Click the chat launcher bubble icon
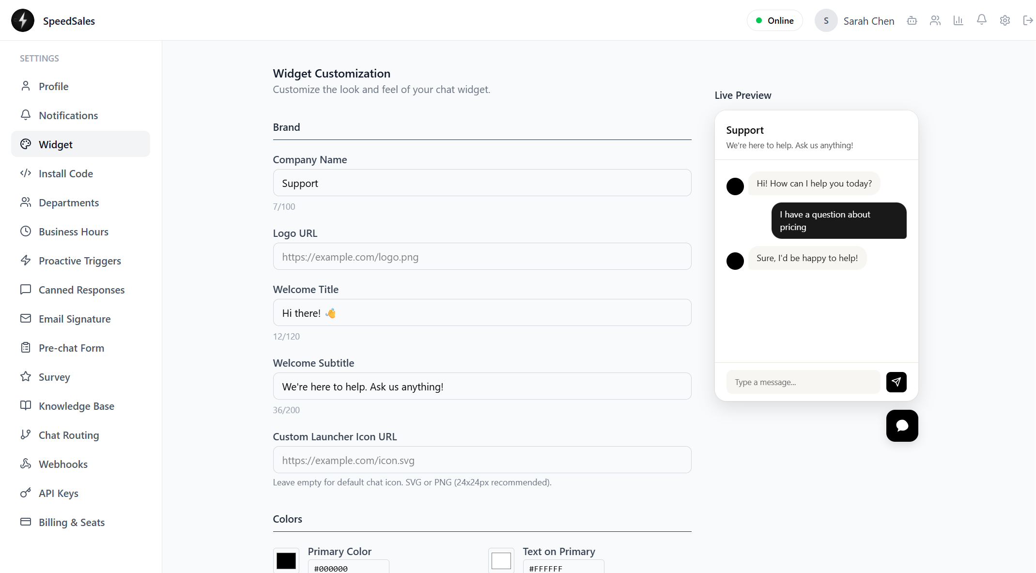The width and height of the screenshot is (1036, 573). (902, 426)
